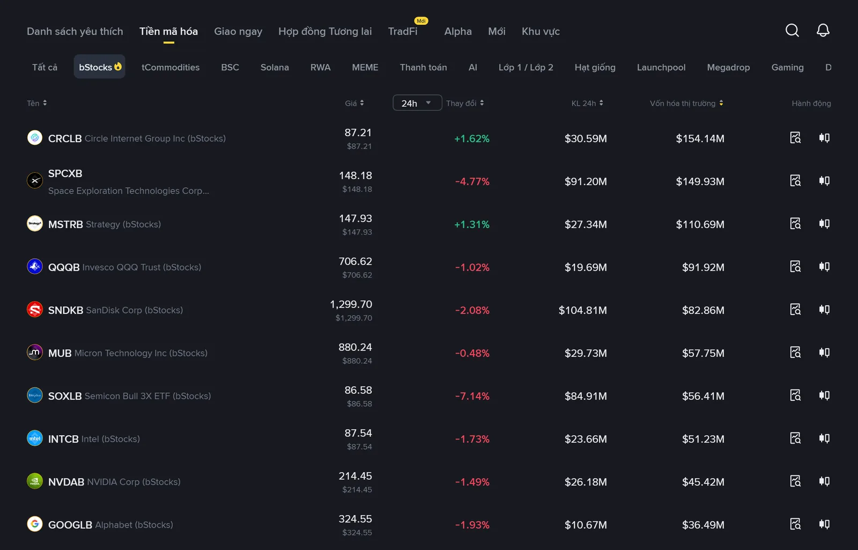Open the QQQB Invesco QQQ Trust row
858x550 pixels.
coord(429,267)
